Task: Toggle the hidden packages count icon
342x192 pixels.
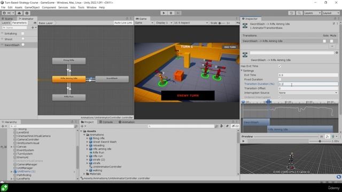Action: (235, 126)
